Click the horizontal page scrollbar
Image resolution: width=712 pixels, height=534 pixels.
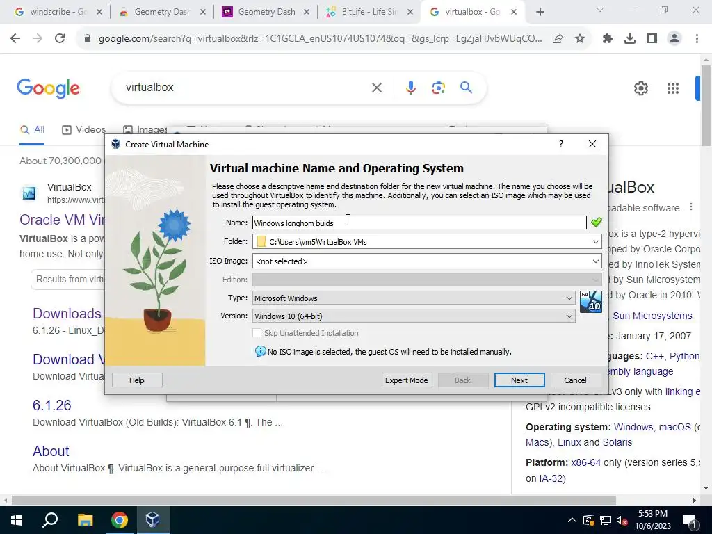coord(314,500)
